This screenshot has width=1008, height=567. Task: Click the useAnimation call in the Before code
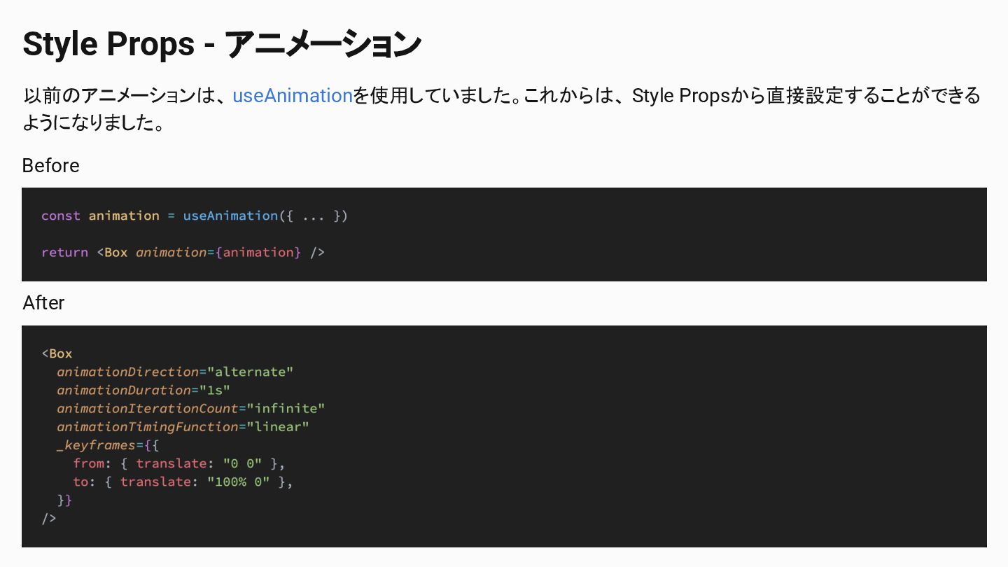[230, 216]
